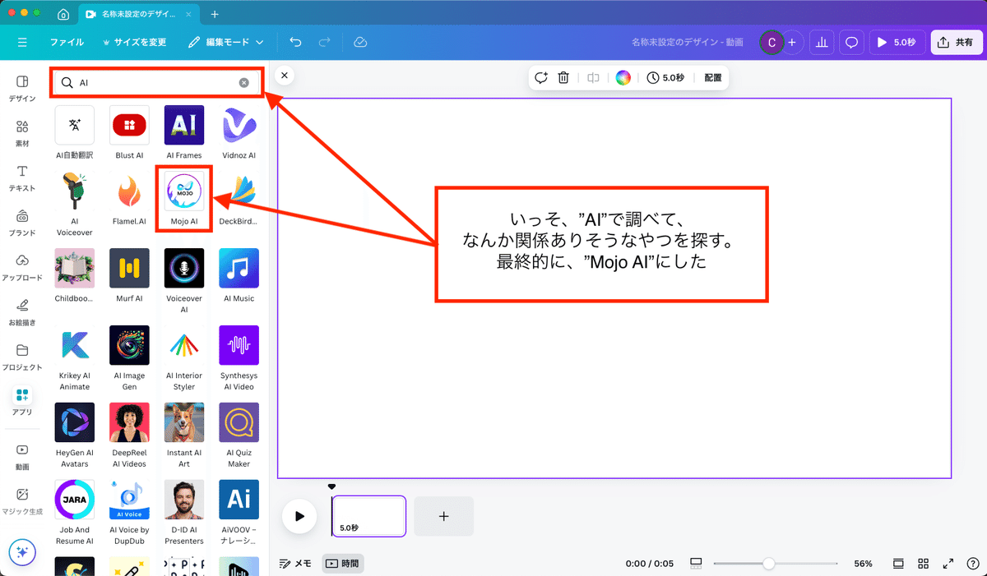Open the Krikey AI Animate app

[75, 345]
